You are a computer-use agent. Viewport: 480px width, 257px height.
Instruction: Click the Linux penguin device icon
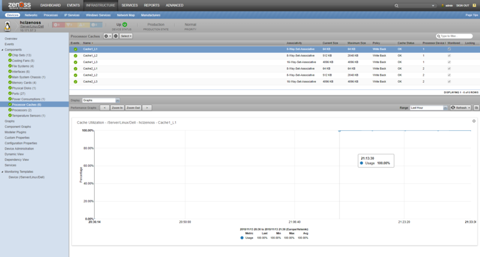(7, 26)
